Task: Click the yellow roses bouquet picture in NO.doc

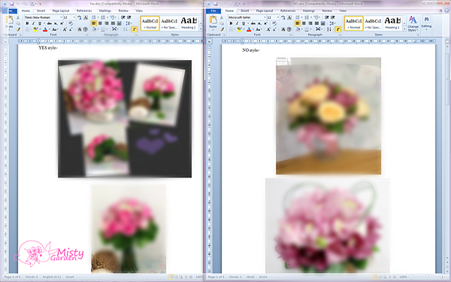Action: (328, 116)
